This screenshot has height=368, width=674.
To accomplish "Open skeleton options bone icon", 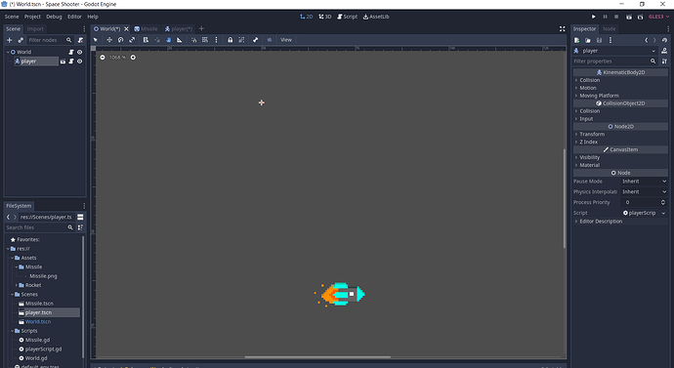I will coord(255,40).
